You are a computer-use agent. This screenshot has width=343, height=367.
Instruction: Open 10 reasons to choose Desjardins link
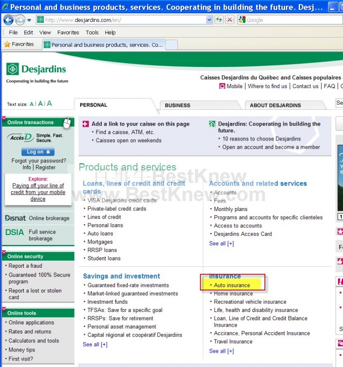click(x=262, y=139)
